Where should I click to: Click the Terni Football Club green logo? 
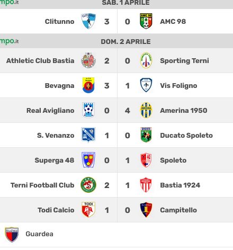[88, 185]
